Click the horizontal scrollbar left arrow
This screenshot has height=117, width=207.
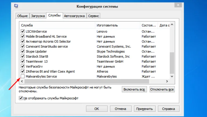pyautogui.click(x=22, y=81)
